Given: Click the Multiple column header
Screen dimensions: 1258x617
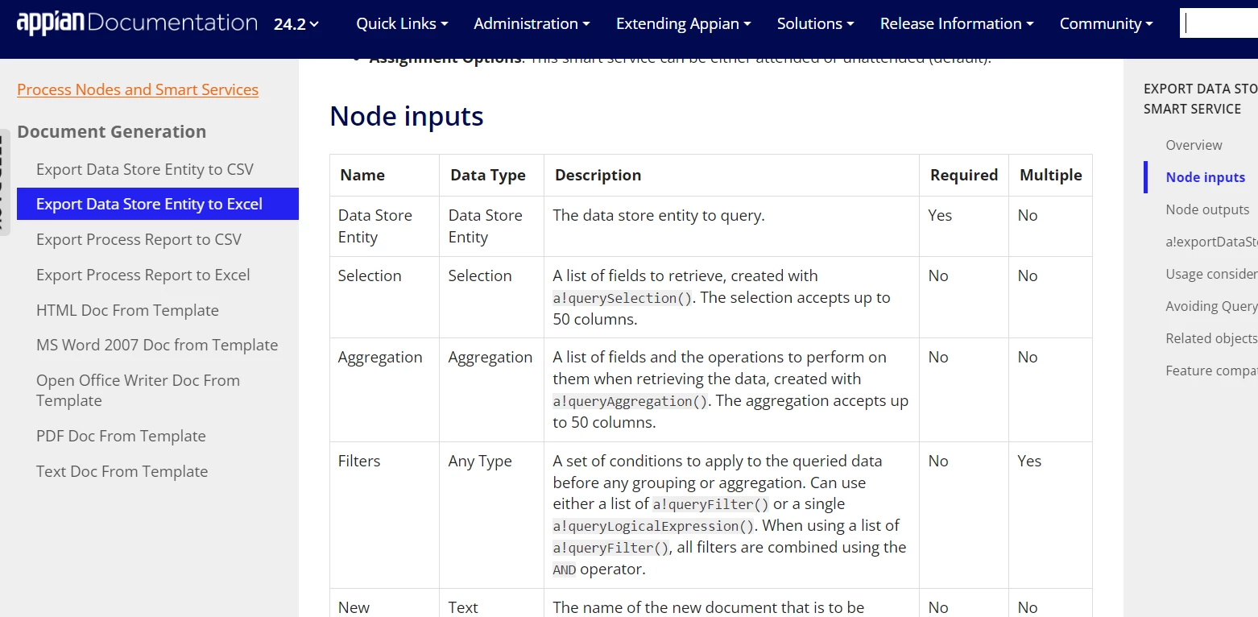Looking at the screenshot, I should point(1051,175).
